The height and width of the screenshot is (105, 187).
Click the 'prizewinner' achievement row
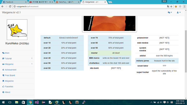(157, 38)
